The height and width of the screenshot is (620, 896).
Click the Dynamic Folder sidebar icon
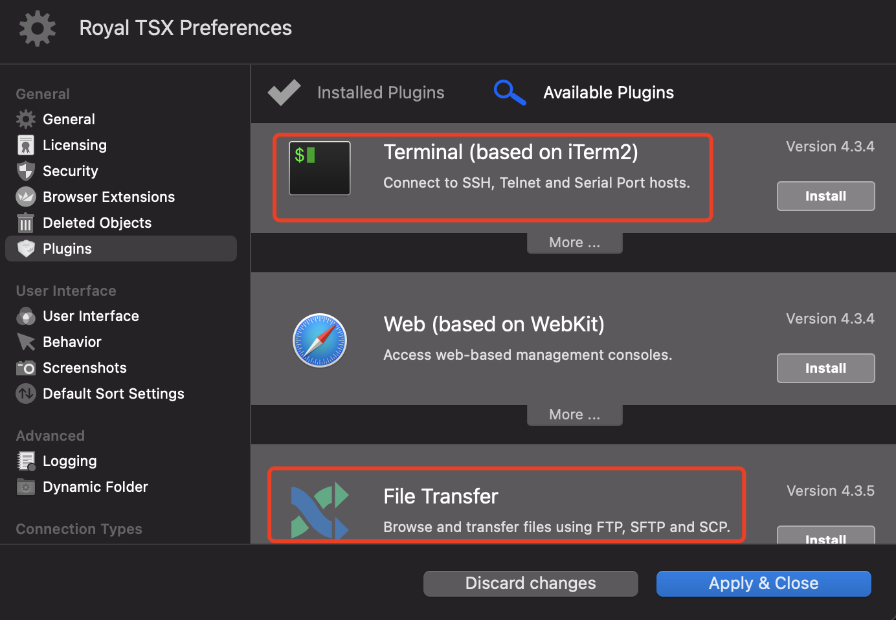[25, 487]
